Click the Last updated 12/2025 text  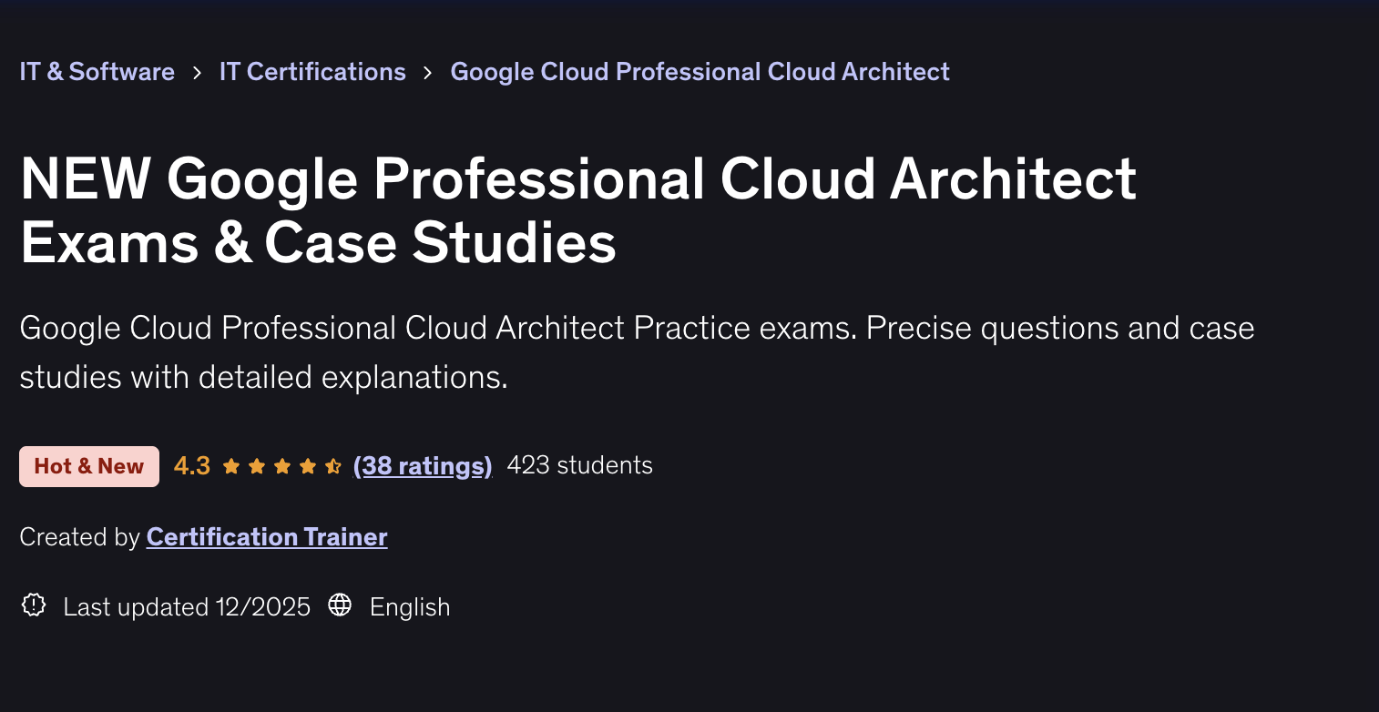[x=186, y=606]
